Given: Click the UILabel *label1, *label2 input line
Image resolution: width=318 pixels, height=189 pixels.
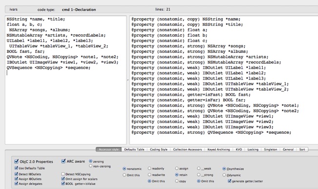Looking at the screenshot, I should coord(50,41).
